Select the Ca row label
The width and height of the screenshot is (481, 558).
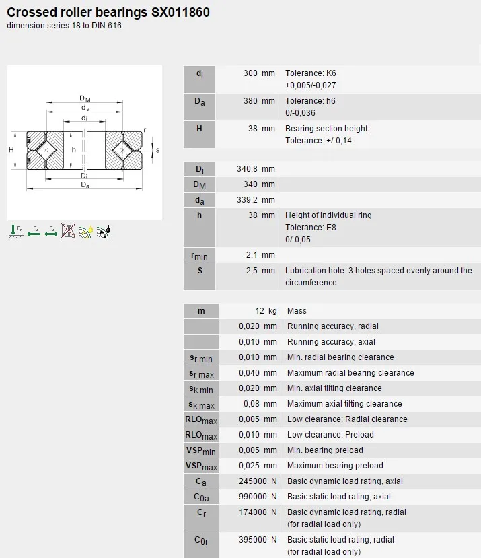pos(201,481)
